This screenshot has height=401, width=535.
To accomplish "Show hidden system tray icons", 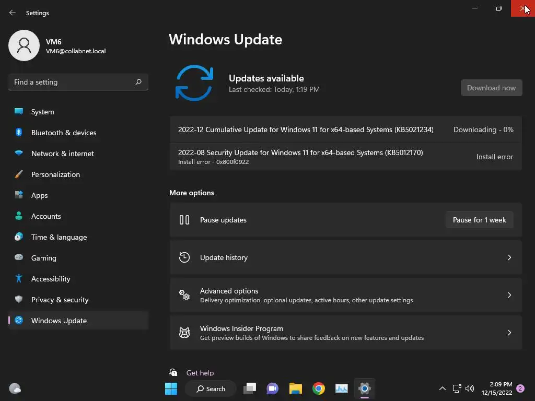I will coord(442,388).
